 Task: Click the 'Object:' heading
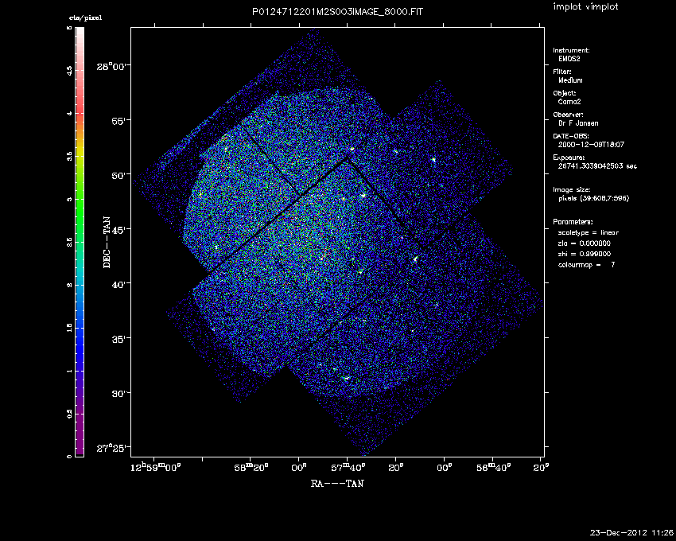point(565,93)
